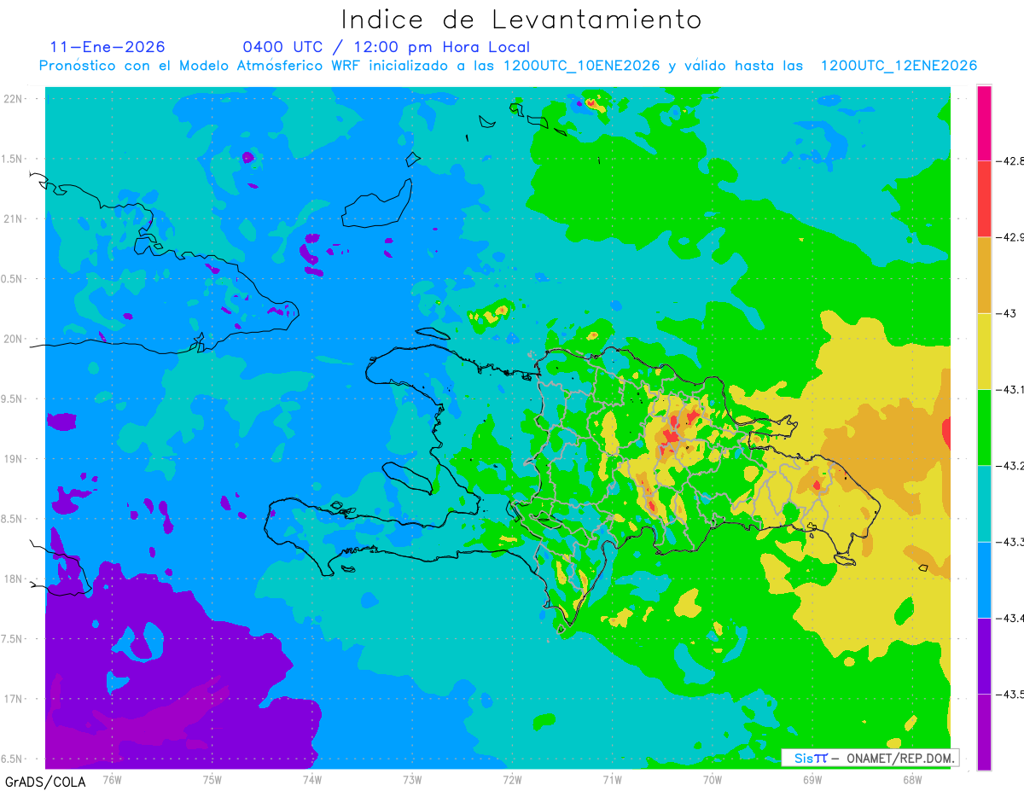Click the blue legend swatch below -43.3

pos(984,579)
